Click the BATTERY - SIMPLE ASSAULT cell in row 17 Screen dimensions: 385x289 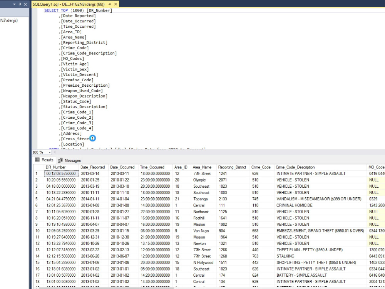pos(320,275)
